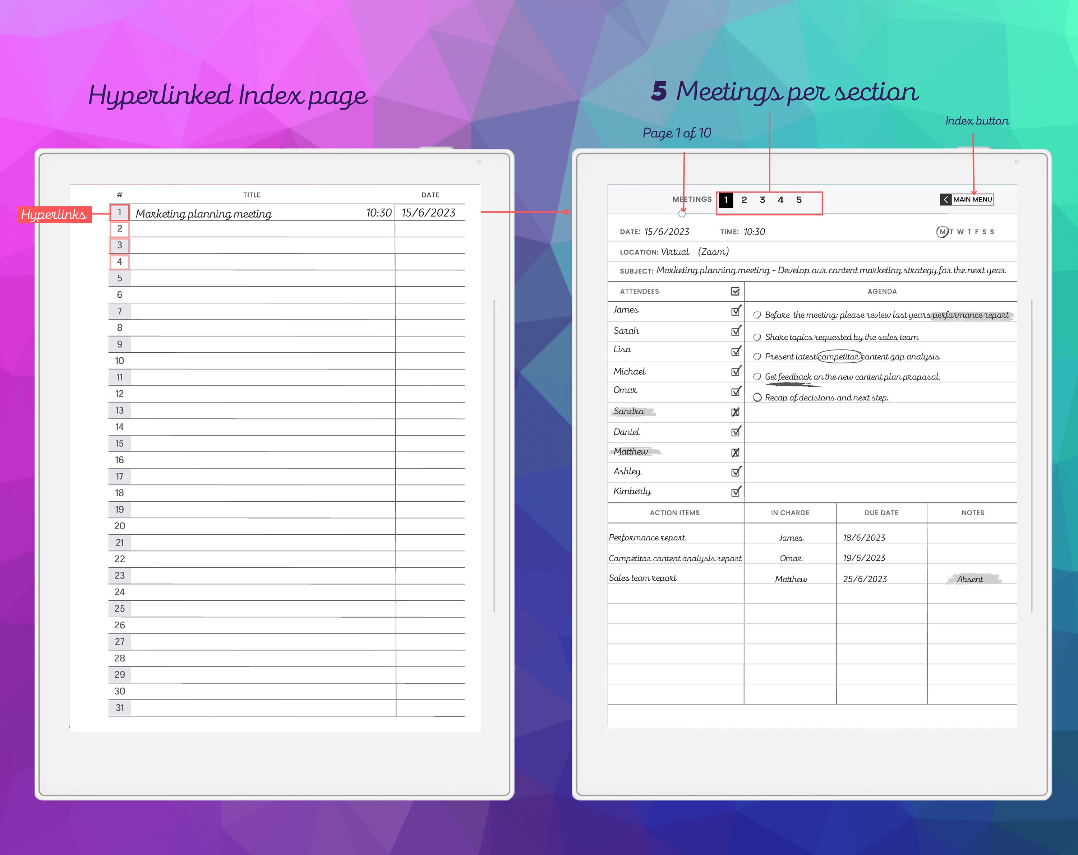
Task: Click the MAIN MENU button
Action: coord(973,199)
